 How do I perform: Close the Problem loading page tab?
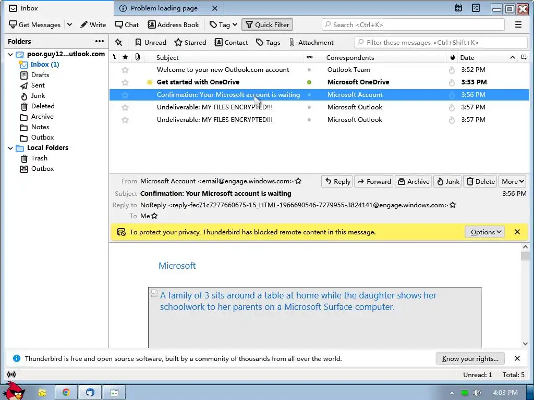click(x=215, y=8)
